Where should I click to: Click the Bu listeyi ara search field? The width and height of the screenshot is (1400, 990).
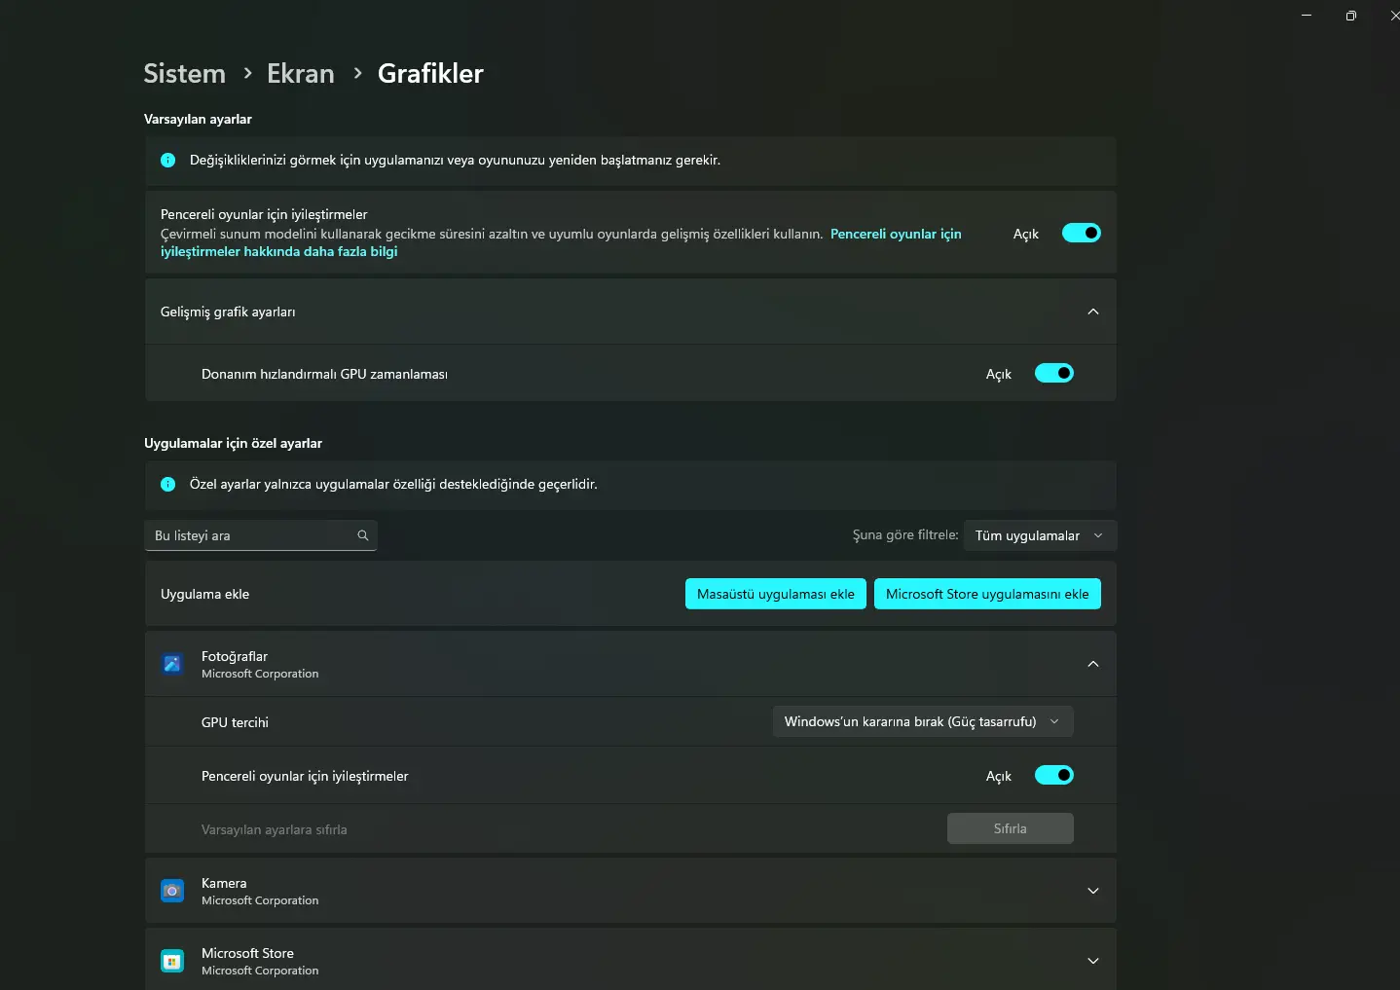pyautogui.click(x=261, y=535)
